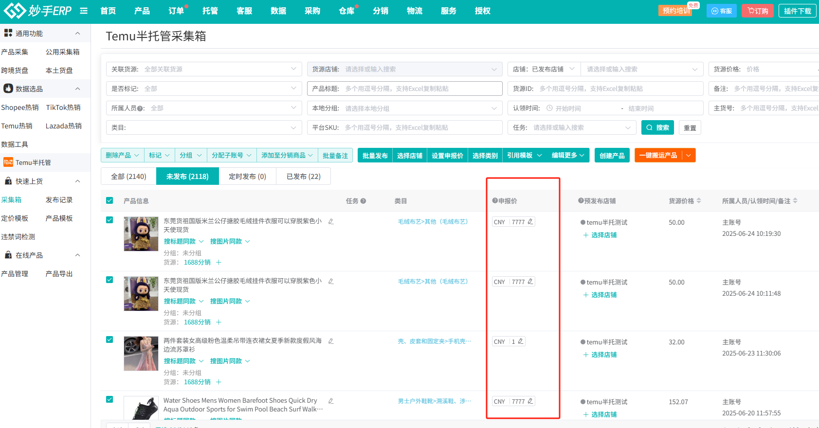This screenshot has height=428, width=819.
Task: Open 订单 top menu
Action: click(176, 11)
